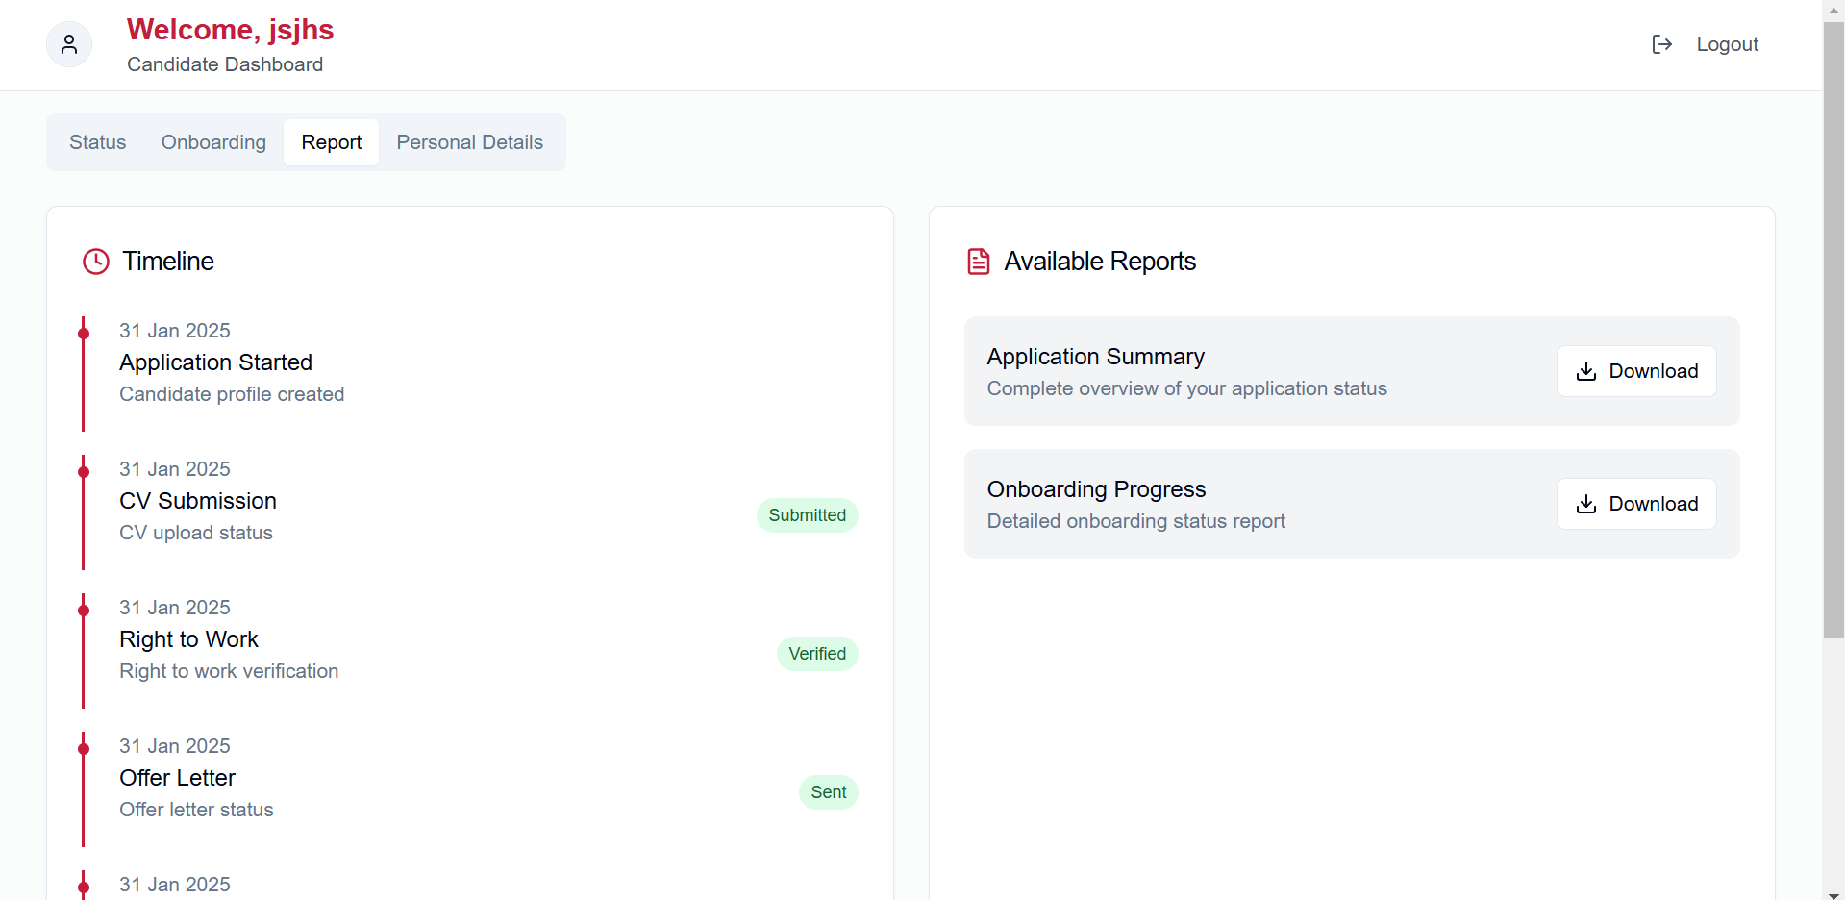This screenshot has height=900, width=1845.
Task: Download the Onboarding Progress report
Action: [1636, 504]
